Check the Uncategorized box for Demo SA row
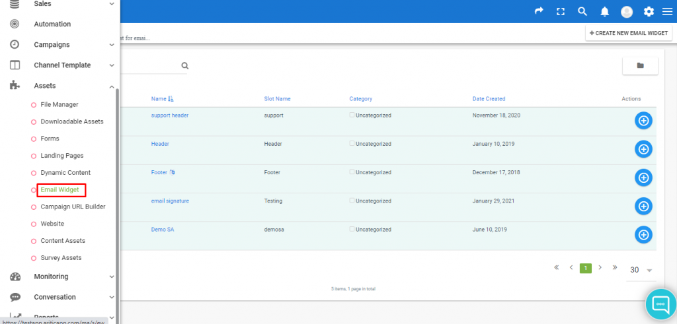This screenshot has height=324, width=677. 352,229
